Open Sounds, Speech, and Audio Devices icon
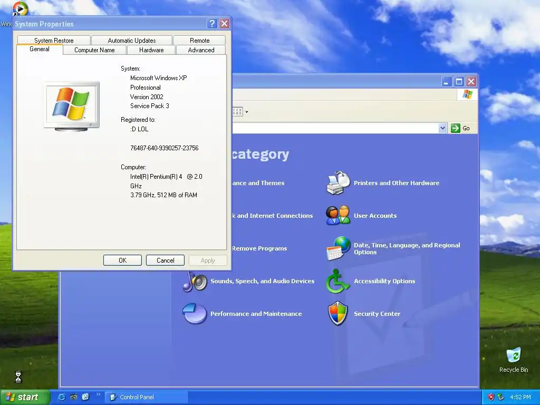This screenshot has height=405, width=540. (x=195, y=281)
